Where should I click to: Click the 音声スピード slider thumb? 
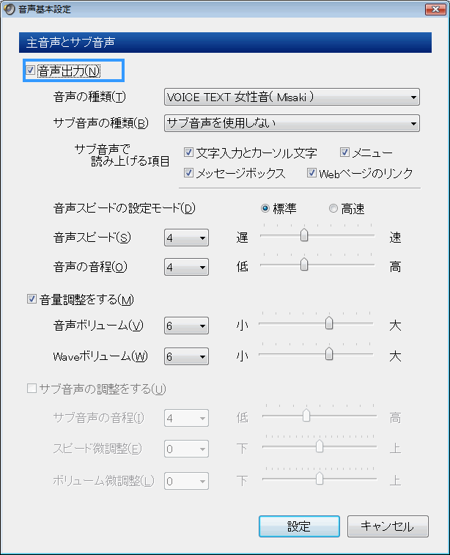tap(304, 235)
